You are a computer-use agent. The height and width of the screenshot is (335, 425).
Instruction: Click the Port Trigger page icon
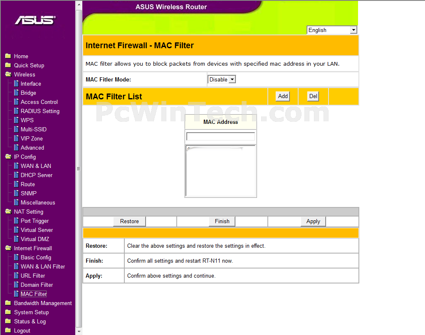[16, 221]
